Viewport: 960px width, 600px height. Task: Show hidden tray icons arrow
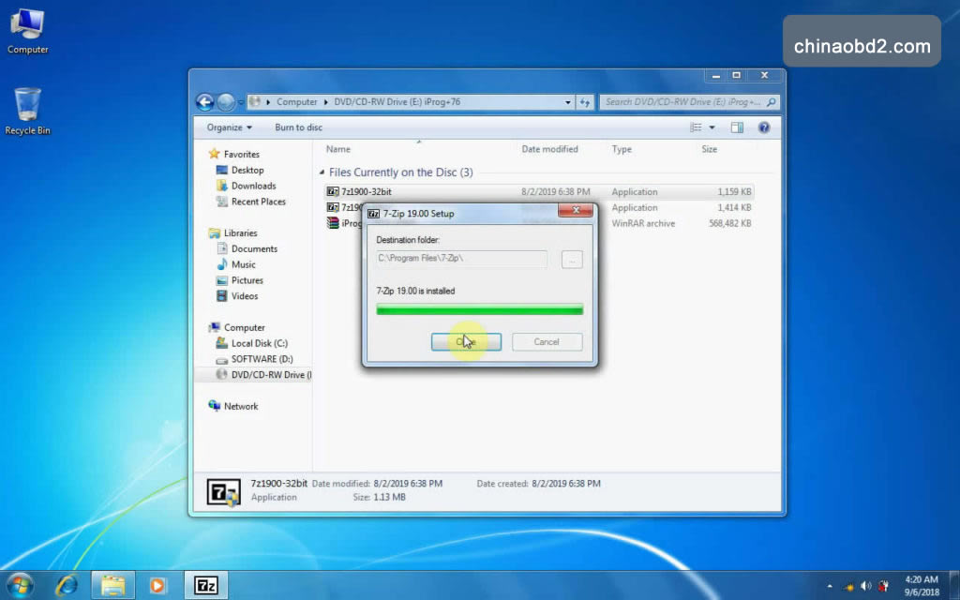click(830, 587)
